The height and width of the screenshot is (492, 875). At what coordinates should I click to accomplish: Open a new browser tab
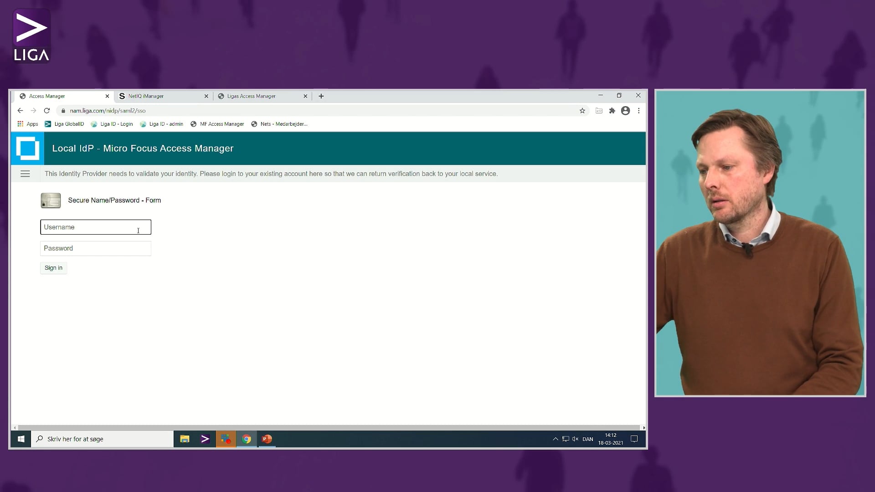click(321, 96)
